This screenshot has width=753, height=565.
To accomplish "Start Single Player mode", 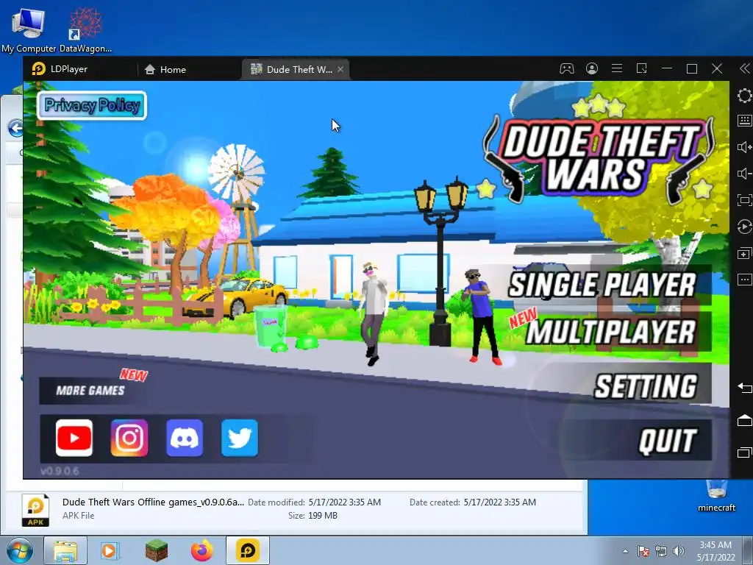I will tap(602, 285).
